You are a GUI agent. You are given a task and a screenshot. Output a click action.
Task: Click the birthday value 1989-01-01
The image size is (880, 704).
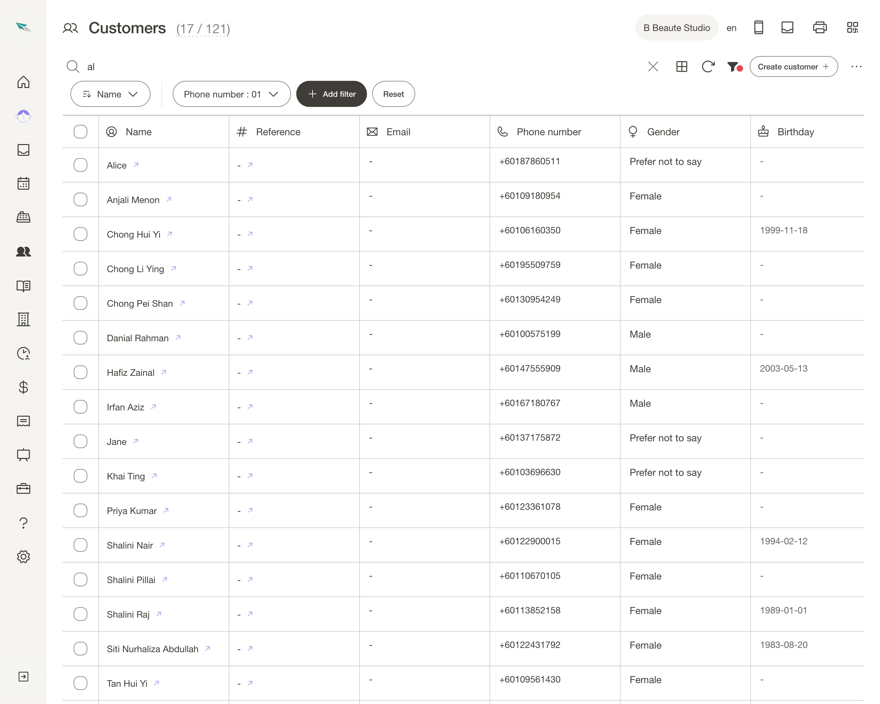(x=783, y=610)
